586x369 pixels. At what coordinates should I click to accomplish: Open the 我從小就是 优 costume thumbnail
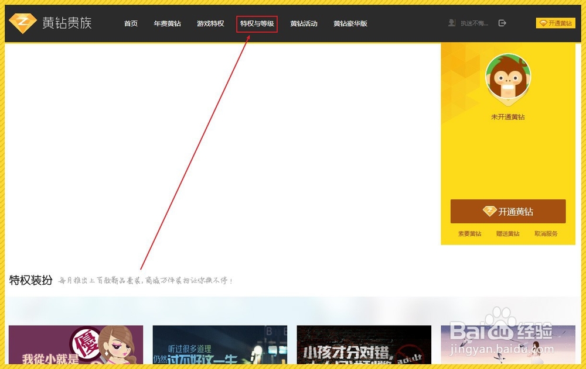point(76,345)
